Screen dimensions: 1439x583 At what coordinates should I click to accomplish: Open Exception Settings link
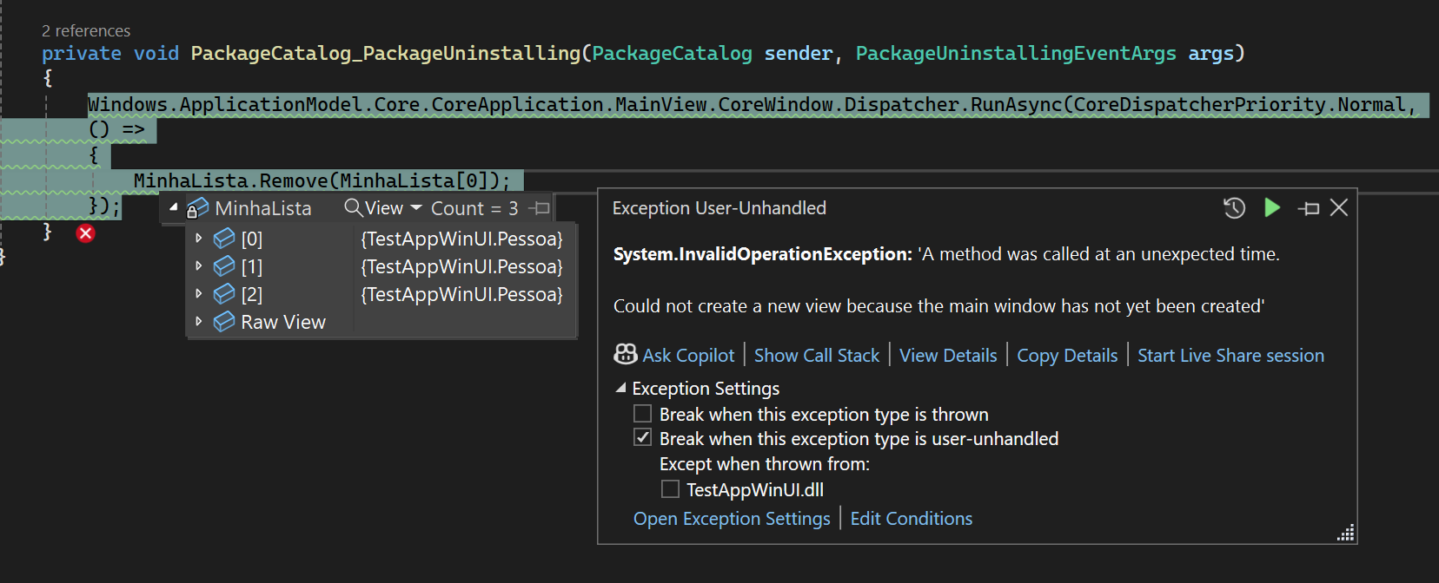[732, 519]
